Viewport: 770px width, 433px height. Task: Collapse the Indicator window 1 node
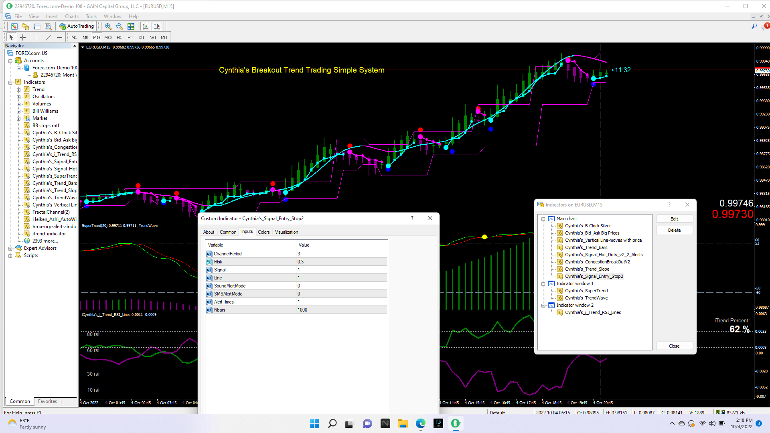point(543,284)
